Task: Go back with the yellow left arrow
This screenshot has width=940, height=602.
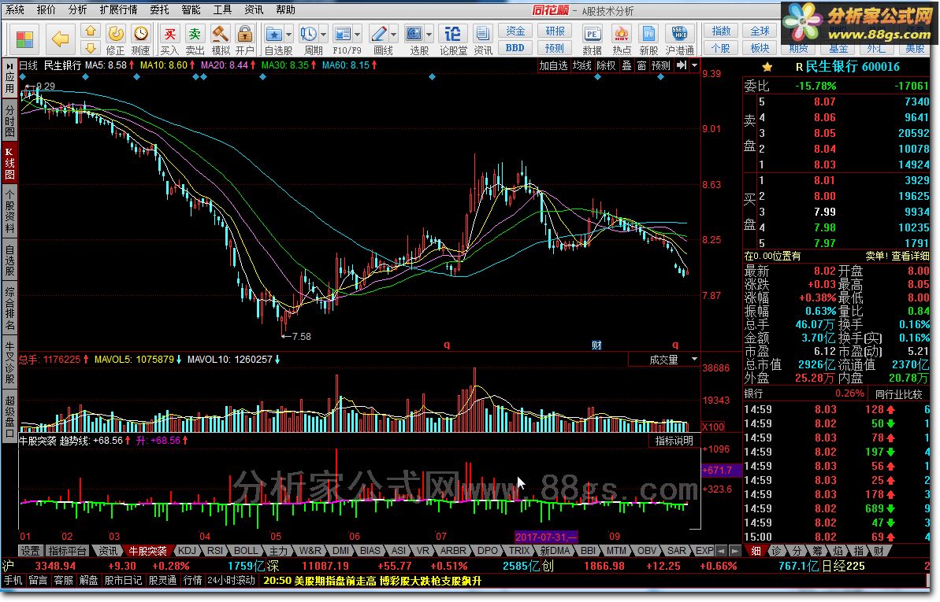Action: point(60,39)
